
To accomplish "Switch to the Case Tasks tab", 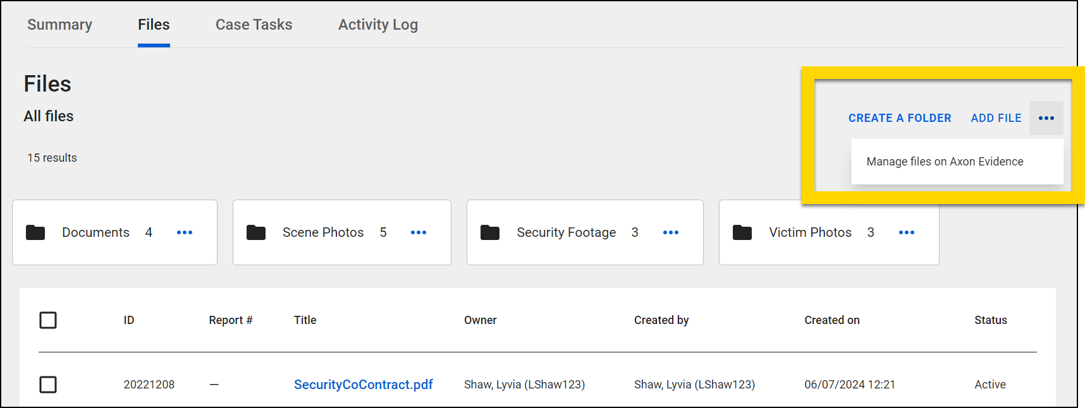I will pos(254,25).
